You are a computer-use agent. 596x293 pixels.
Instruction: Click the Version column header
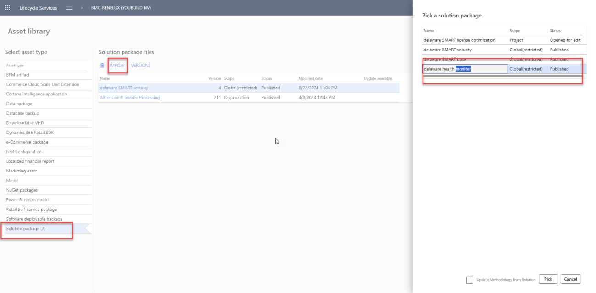click(215, 78)
